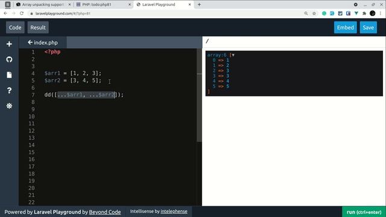The width and height of the screenshot is (386, 217).
Task: Open the round profile avatar
Action: click(373, 13)
